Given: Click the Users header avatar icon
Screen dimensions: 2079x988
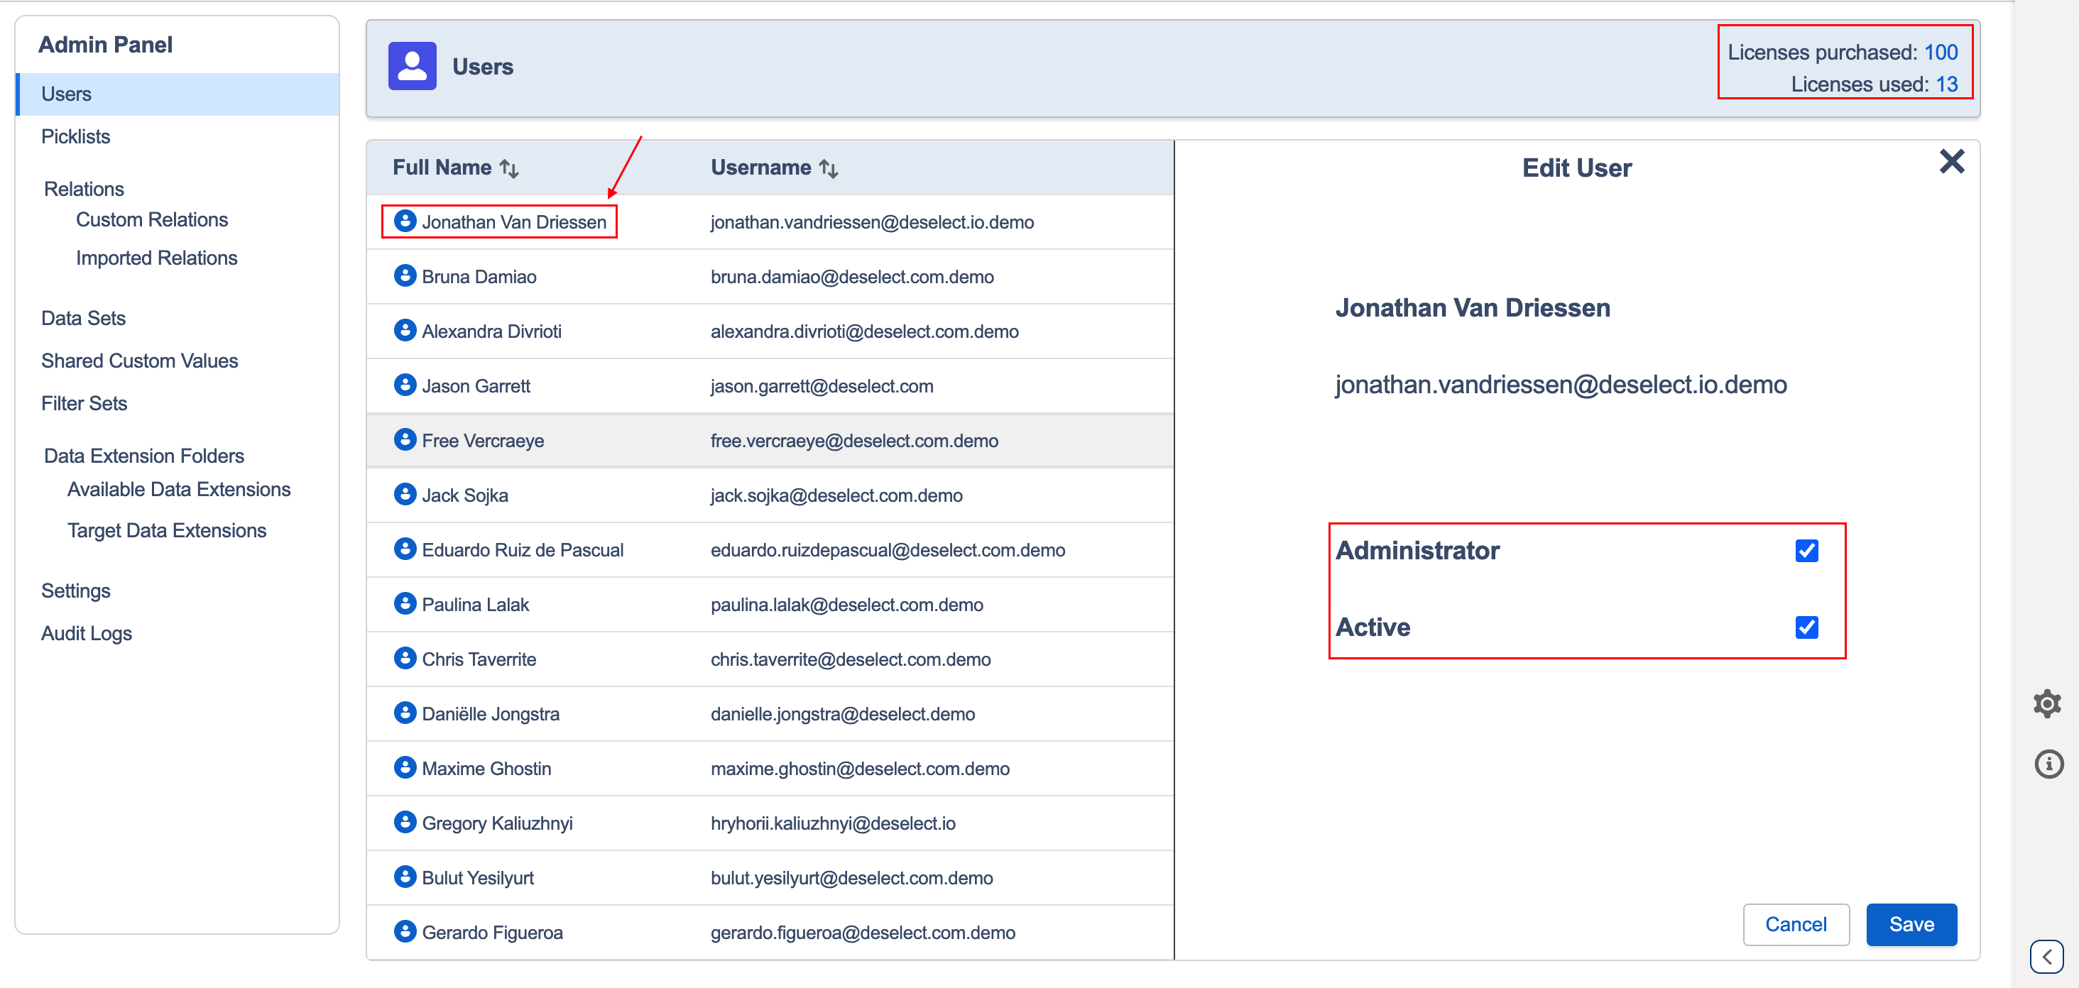Looking at the screenshot, I should coord(412,66).
